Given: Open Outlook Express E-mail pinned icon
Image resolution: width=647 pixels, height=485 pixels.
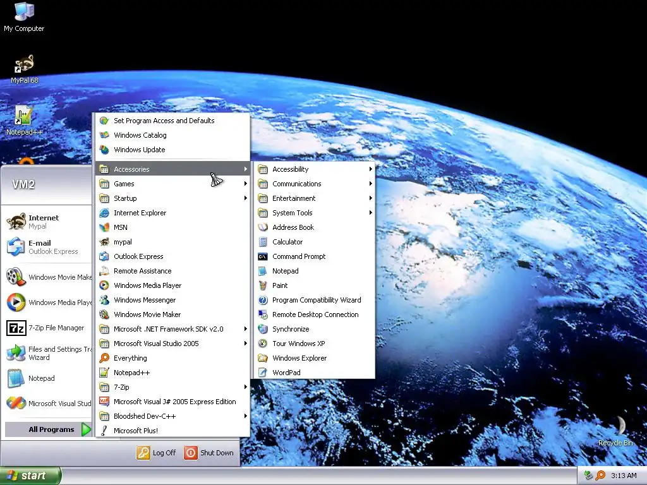Looking at the screenshot, I should point(16,247).
